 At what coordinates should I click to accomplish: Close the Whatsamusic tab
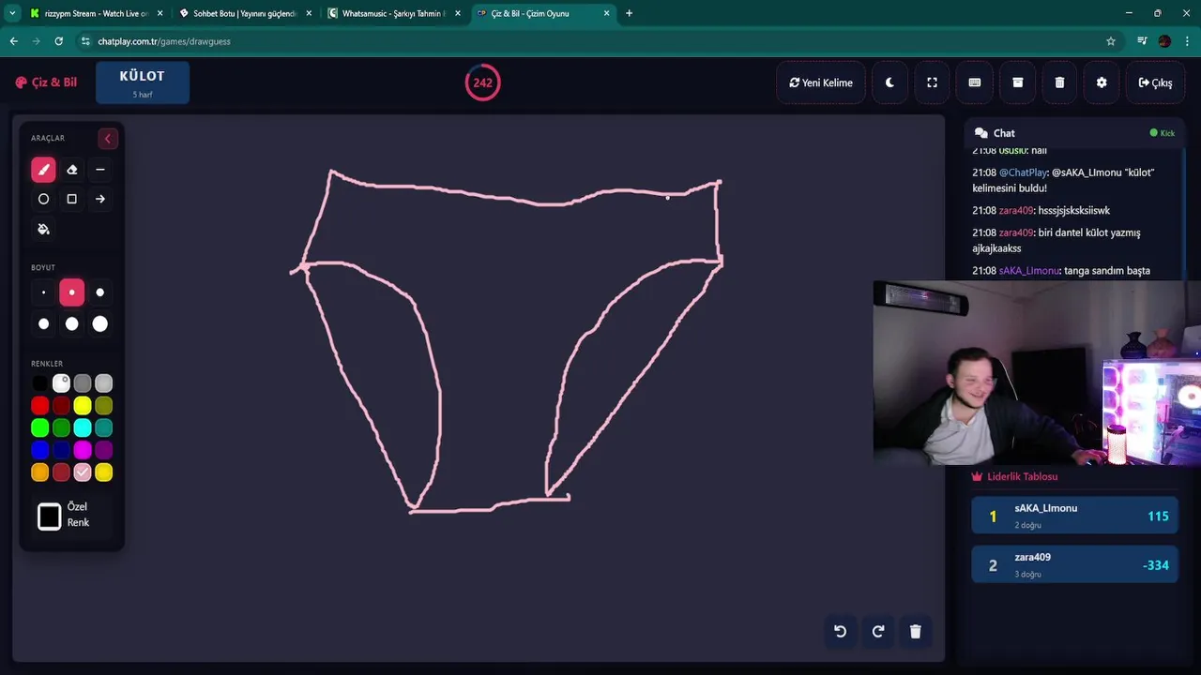click(x=457, y=13)
